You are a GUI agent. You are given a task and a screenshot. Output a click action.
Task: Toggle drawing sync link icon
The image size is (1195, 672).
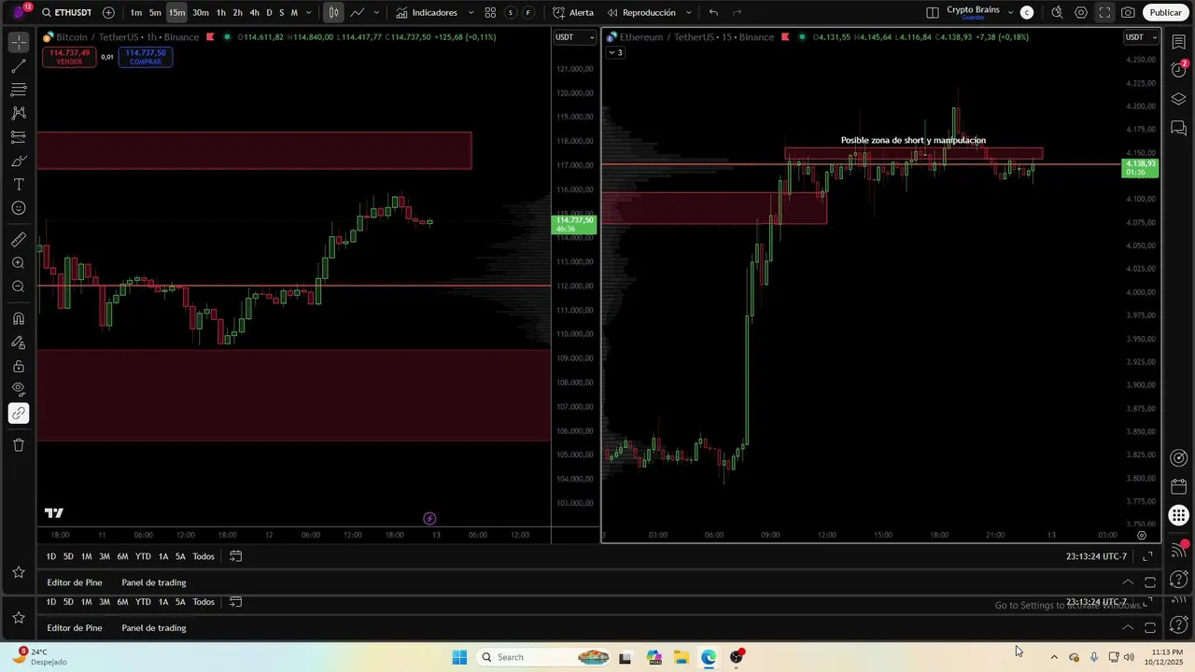(x=19, y=413)
